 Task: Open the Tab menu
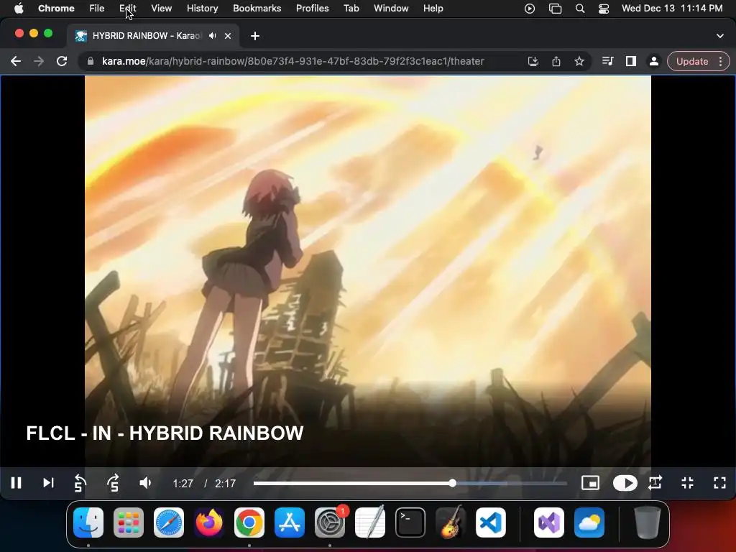(351, 8)
